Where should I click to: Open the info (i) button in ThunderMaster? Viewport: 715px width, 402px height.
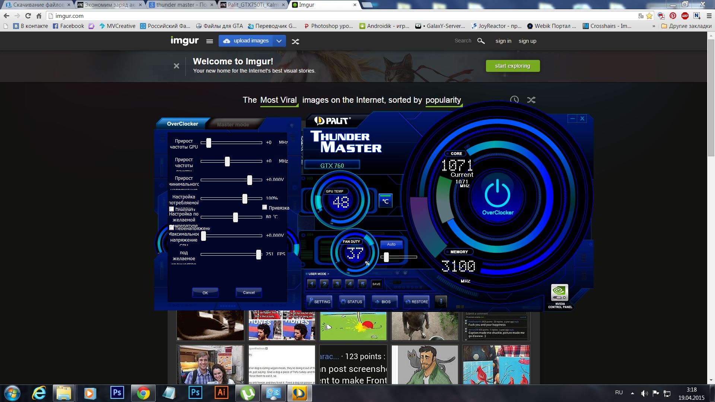pos(441,301)
